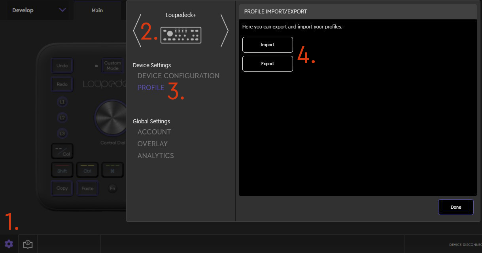Toggle the Custom Mode button
Image resolution: width=482 pixels, height=253 pixels.
coord(112,66)
